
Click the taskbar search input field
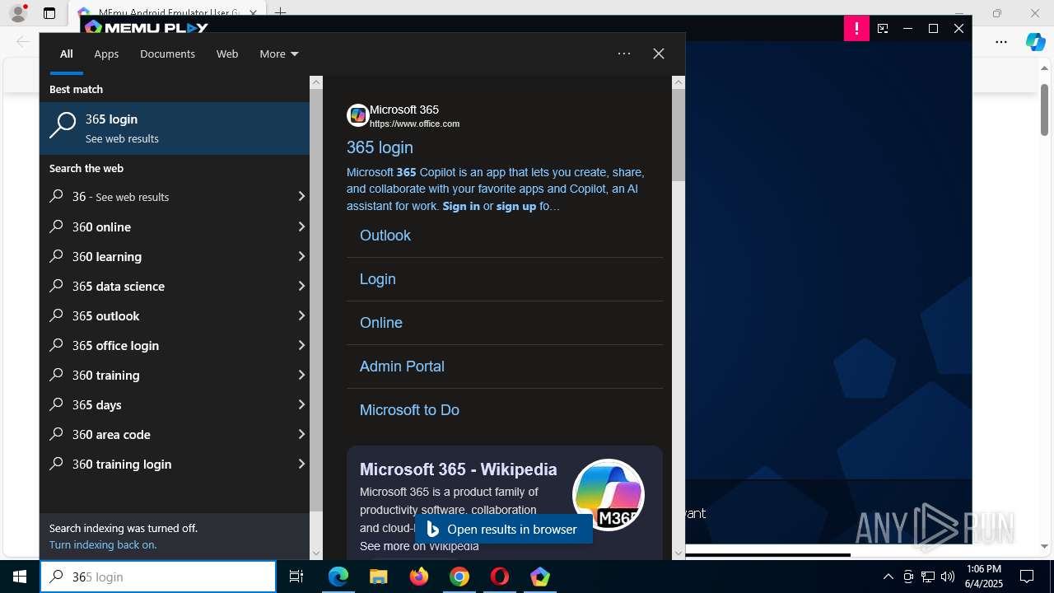pos(158,577)
